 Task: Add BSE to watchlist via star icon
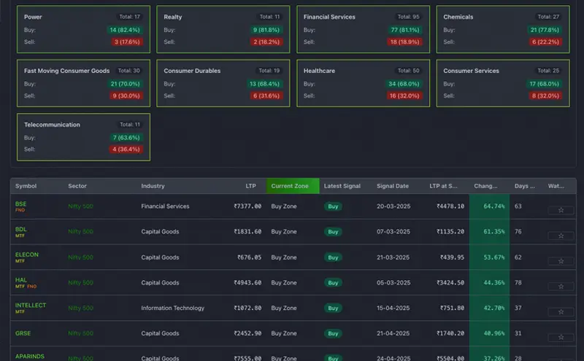point(561,210)
